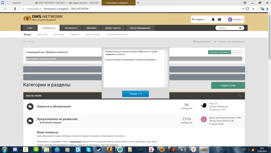271x153 pixels.
Task: Click the Создать тему button
Action: (x=228, y=85)
